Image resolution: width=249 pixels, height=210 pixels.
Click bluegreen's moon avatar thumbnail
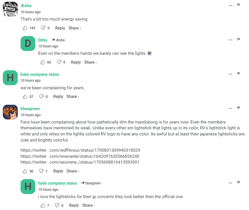(x=10, y=112)
